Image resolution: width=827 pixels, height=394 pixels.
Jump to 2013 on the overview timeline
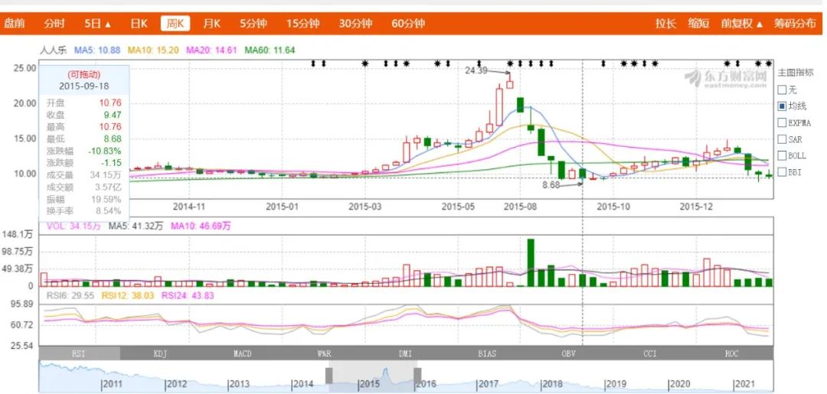pos(239,385)
